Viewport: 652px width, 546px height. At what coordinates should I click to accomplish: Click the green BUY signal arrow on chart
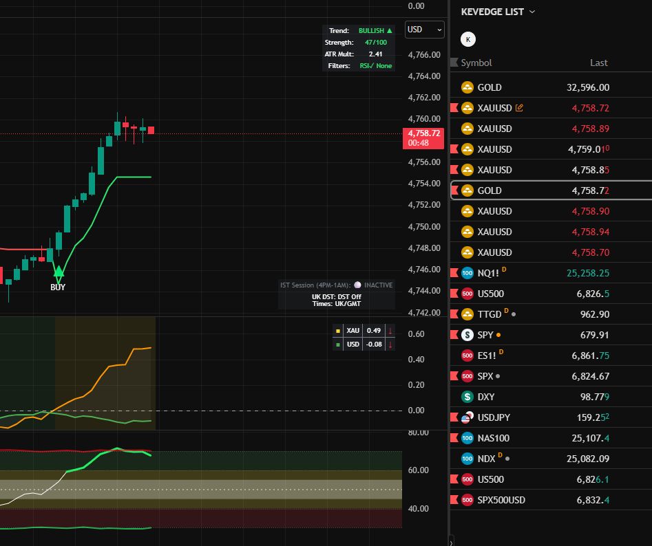pos(59,273)
